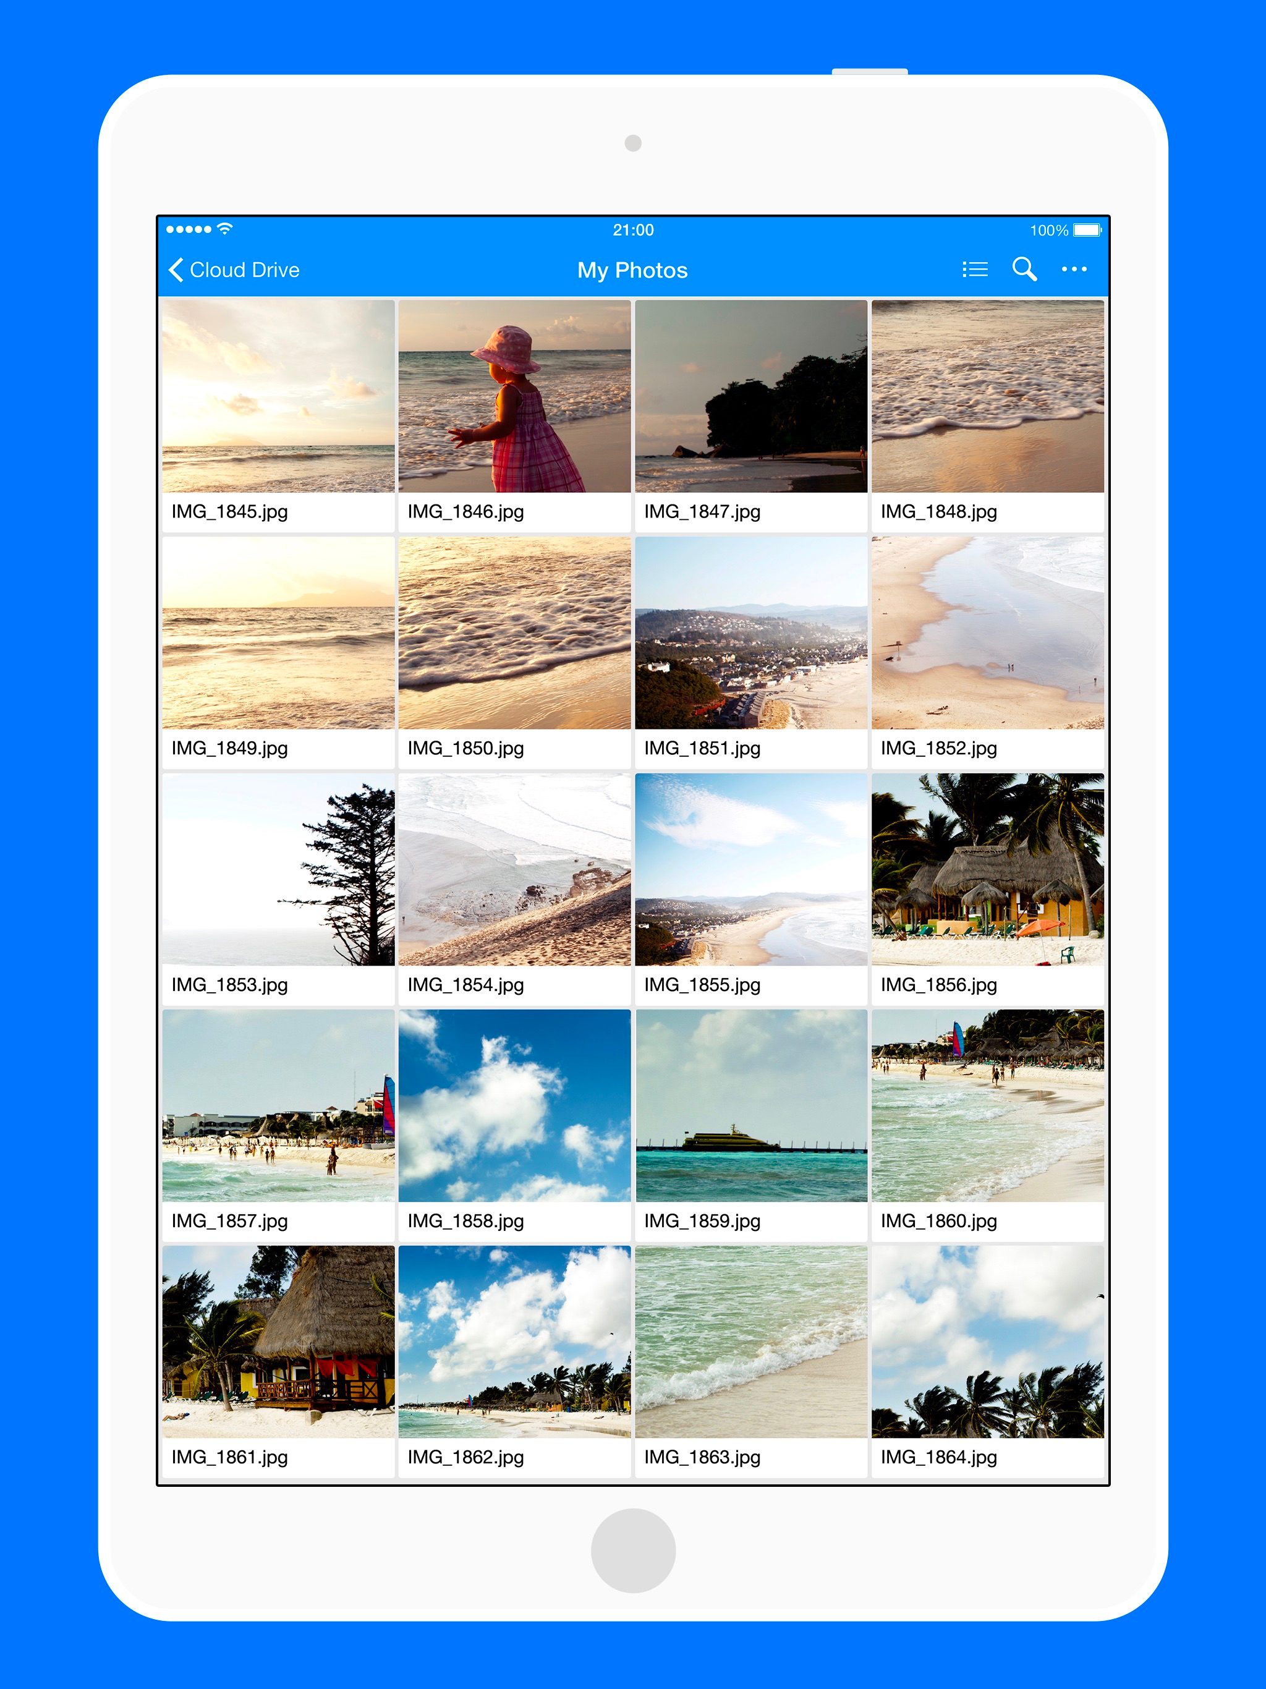Tap the back chevron arrow
The height and width of the screenshot is (1689, 1266).
(176, 270)
